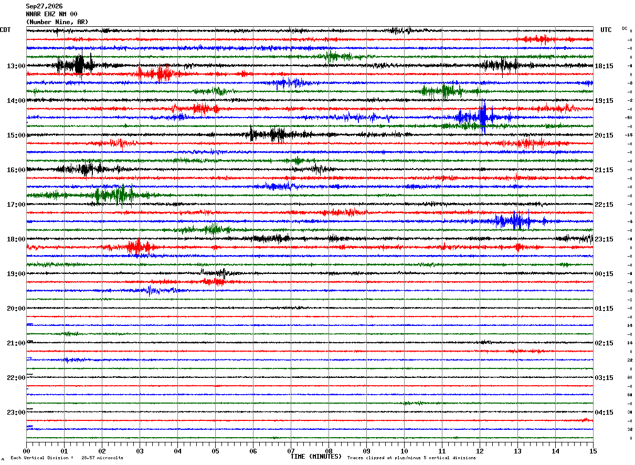635x465 pixels.
Task: Click the Traces clipped footnote text
Action: click(x=411, y=458)
